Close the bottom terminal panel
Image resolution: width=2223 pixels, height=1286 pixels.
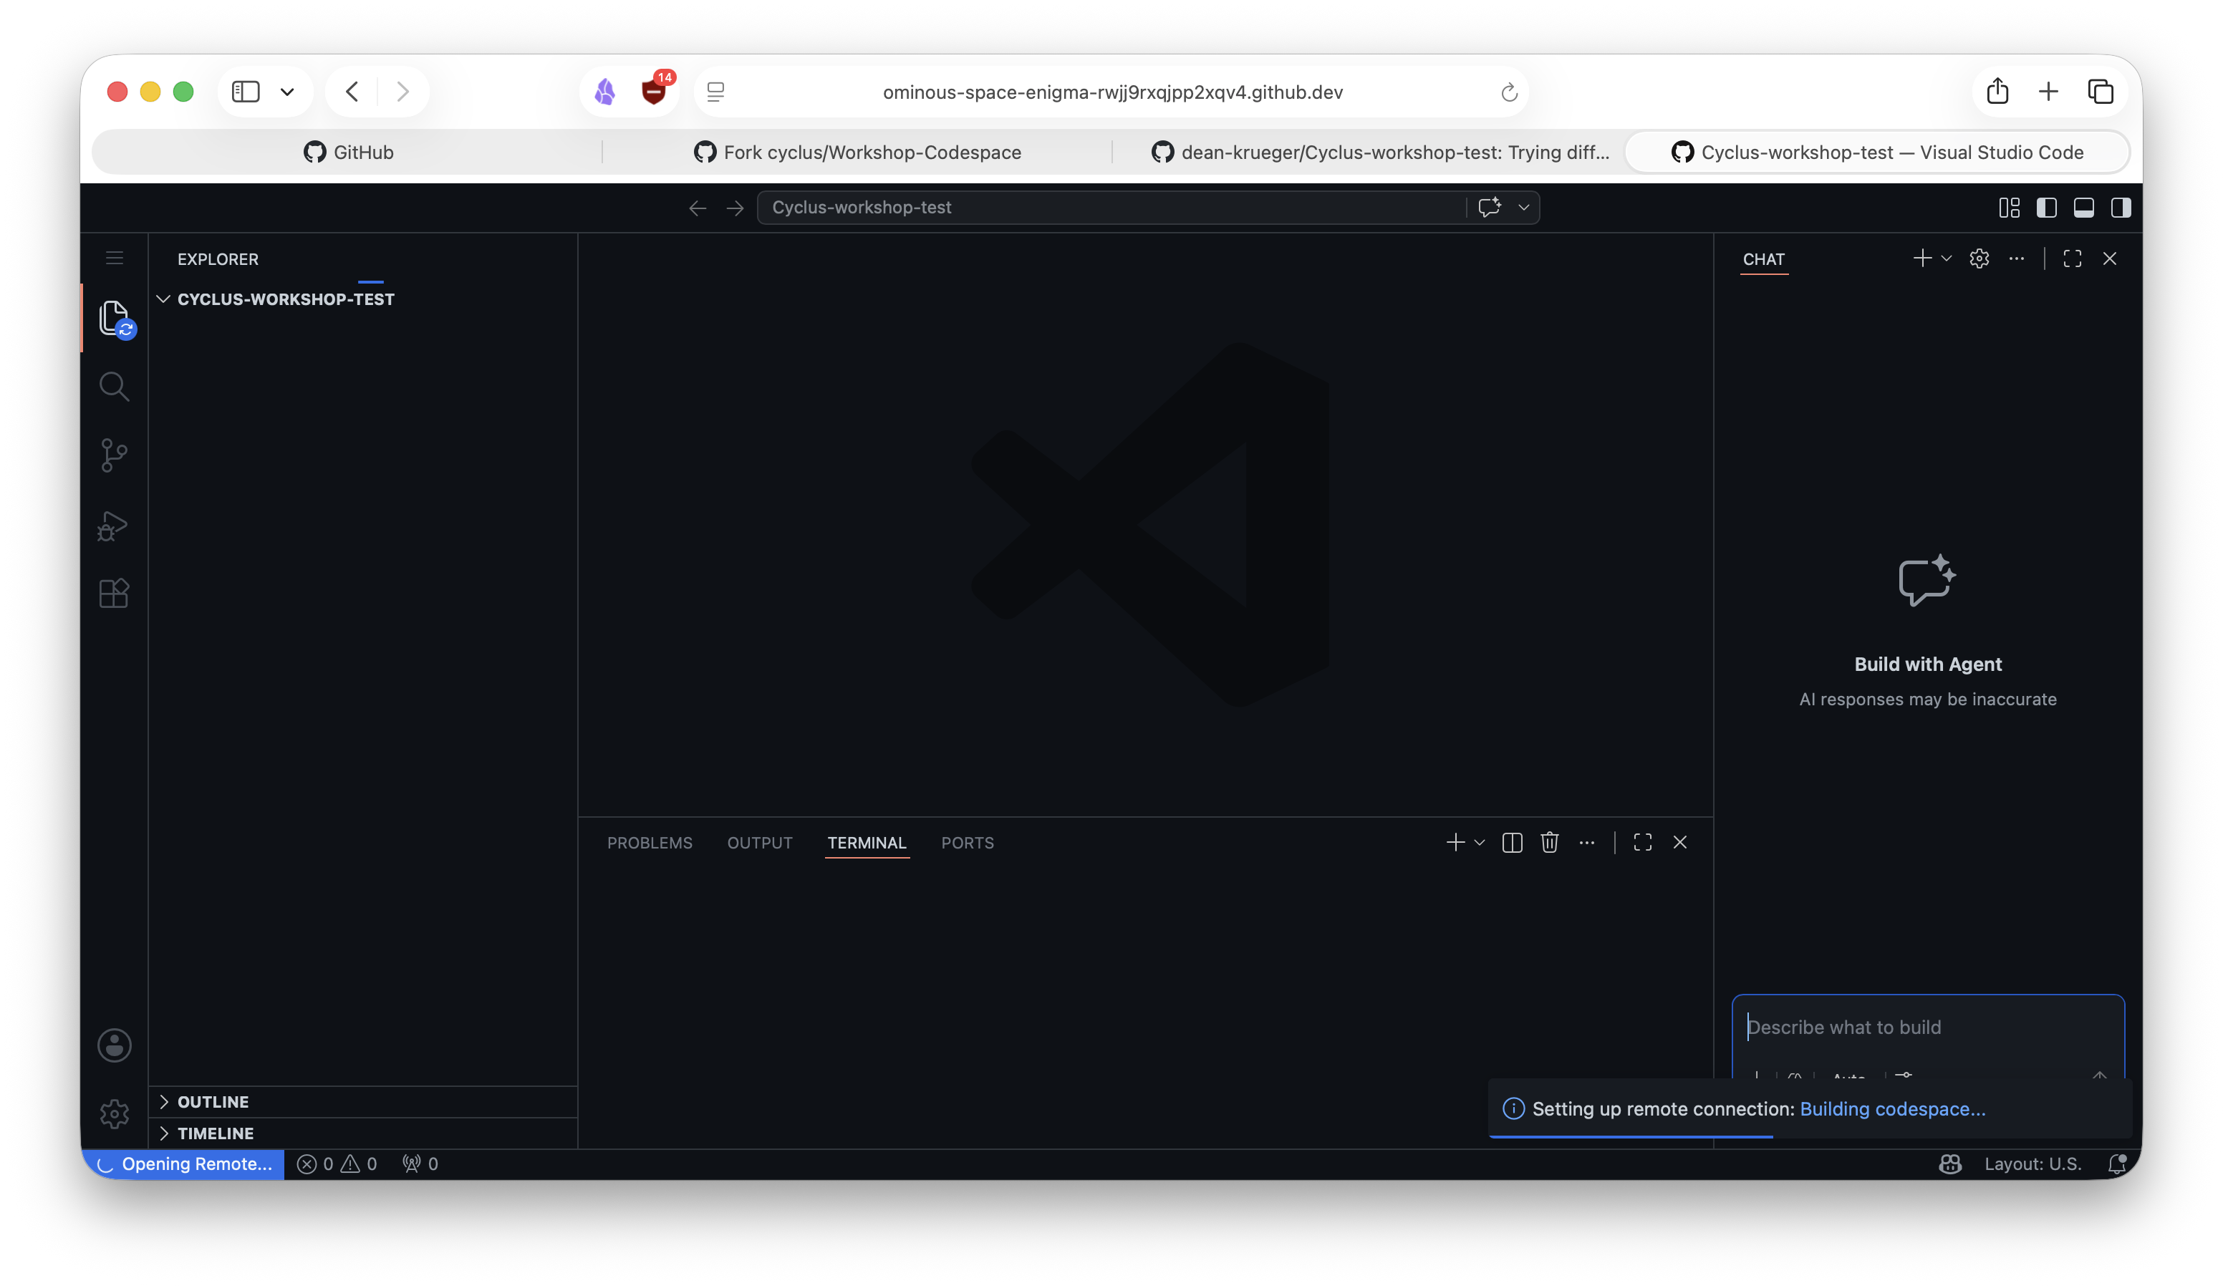[1680, 843]
